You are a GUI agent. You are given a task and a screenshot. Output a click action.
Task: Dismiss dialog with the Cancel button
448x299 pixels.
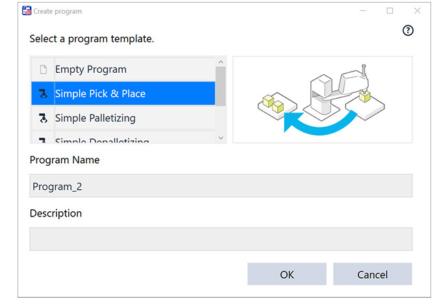coord(372,274)
